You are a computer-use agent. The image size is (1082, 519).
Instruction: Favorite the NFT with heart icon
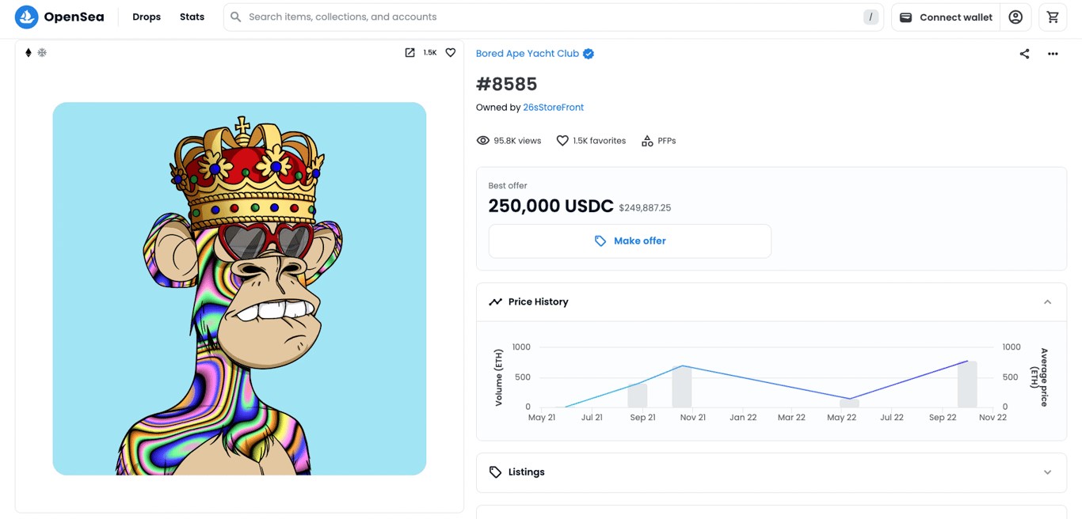point(451,52)
